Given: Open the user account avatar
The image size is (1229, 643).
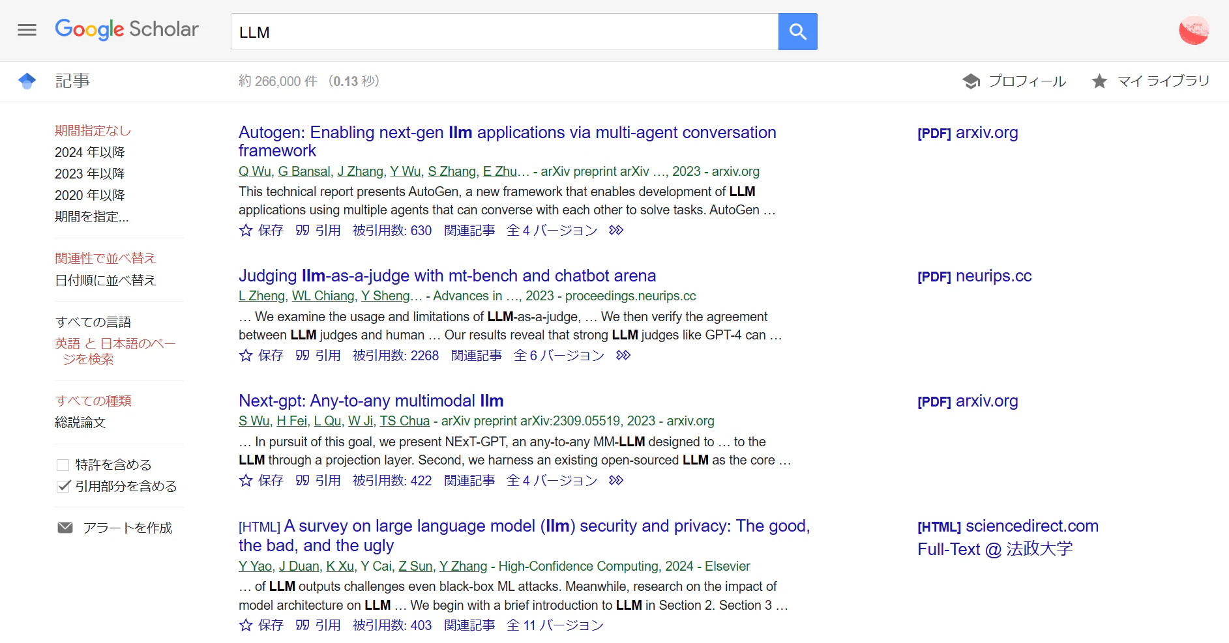Looking at the screenshot, I should pyautogui.click(x=1194, y=30).
